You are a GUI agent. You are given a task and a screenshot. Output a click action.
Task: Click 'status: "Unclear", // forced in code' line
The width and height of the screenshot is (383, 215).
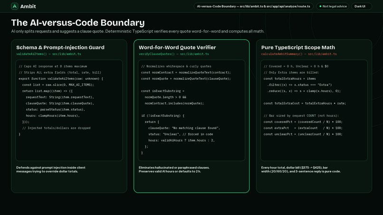[181, 134]
